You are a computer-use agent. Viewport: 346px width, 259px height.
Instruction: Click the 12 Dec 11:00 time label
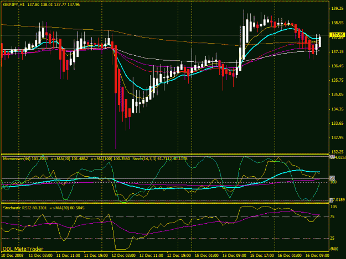[151, 256]
